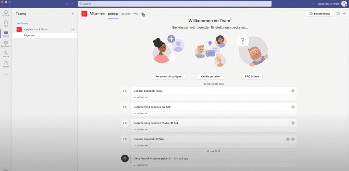
Task: Click the Allgemein channel title in header
Action: coord(97,14)
